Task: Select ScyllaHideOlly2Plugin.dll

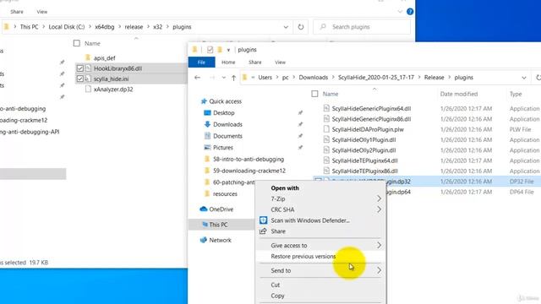Action: pyautogui.click(x=363, y=150)
